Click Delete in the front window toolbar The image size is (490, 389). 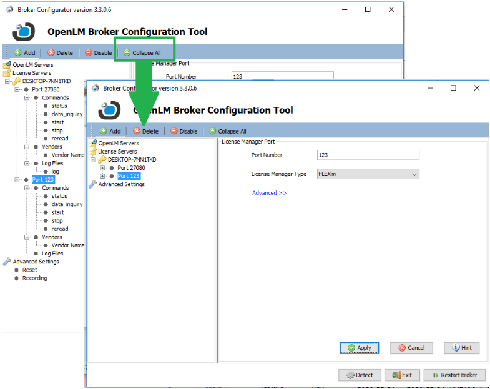pos(145,131)
